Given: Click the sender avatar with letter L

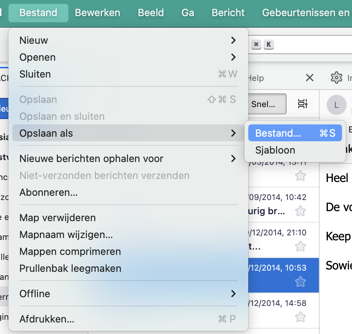Looking at the screenshot, I should click(336, 105).
